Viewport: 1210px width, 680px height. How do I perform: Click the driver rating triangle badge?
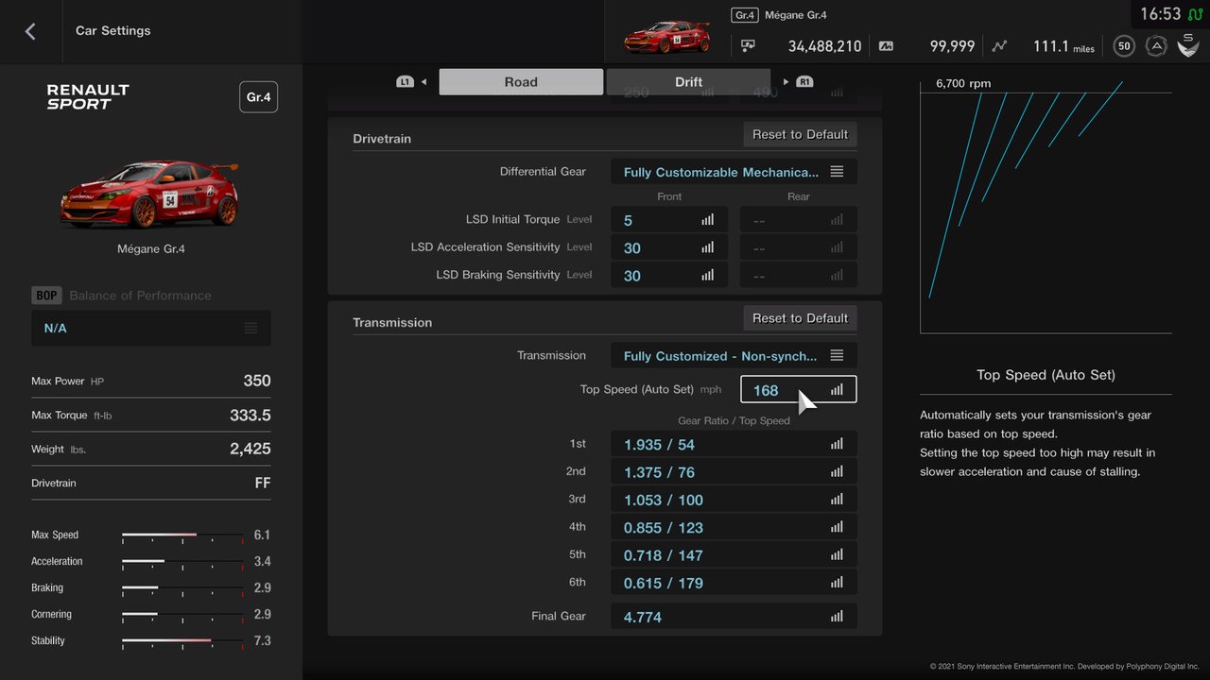[1156, 45]
